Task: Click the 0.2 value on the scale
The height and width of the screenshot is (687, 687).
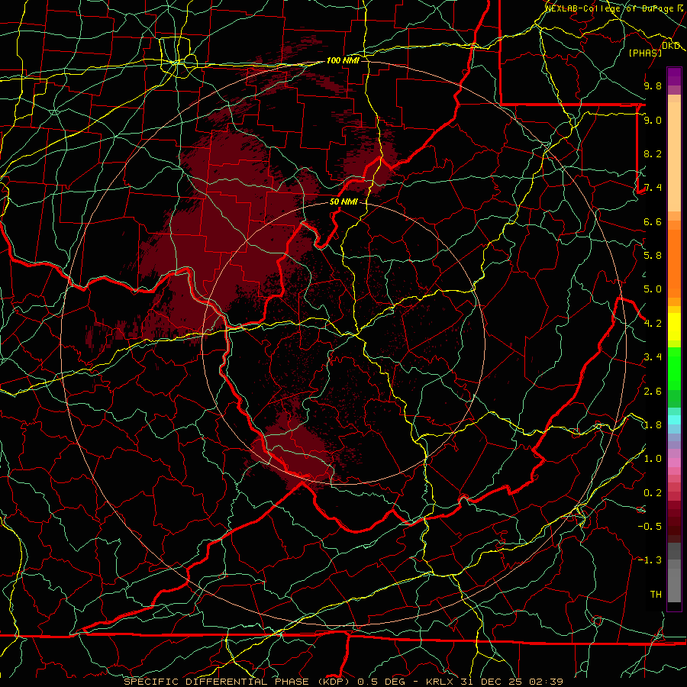Action: tap(653, 493)
